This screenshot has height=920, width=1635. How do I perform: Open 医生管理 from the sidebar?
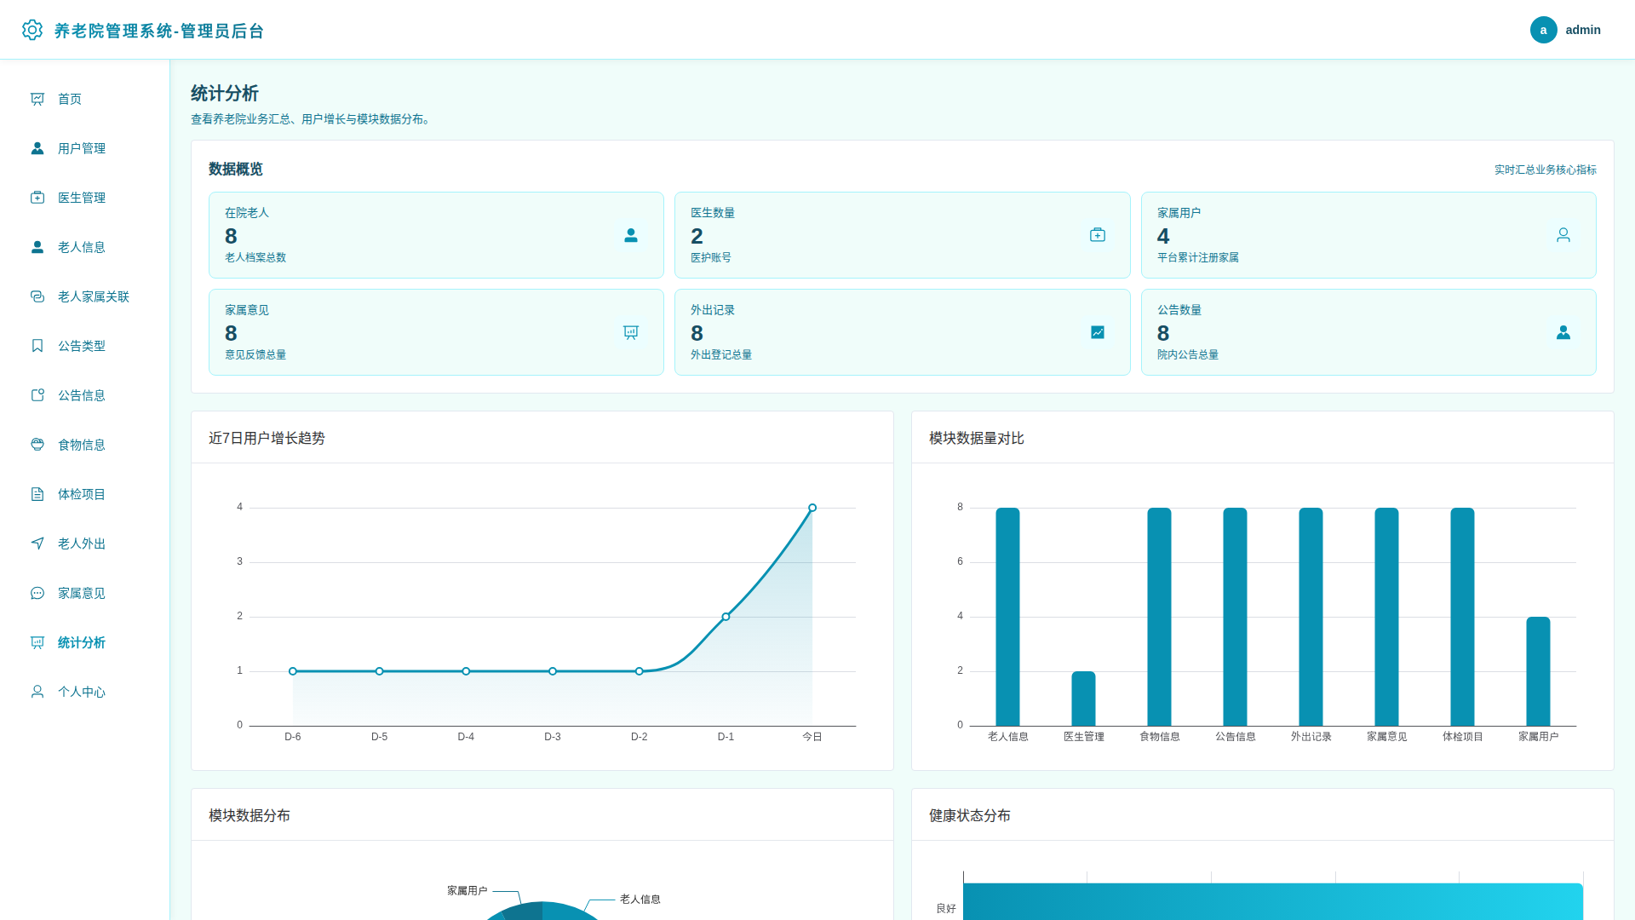85,198
